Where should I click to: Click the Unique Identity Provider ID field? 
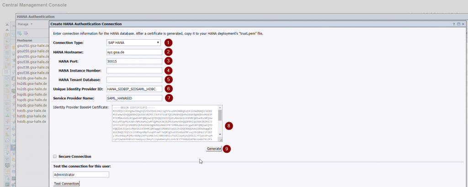point(134,89)
